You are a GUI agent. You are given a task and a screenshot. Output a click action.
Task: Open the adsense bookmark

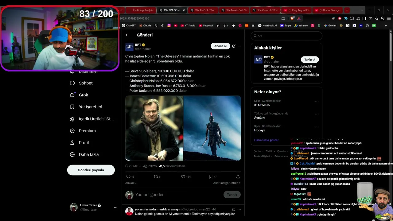[x=301, y=25]
